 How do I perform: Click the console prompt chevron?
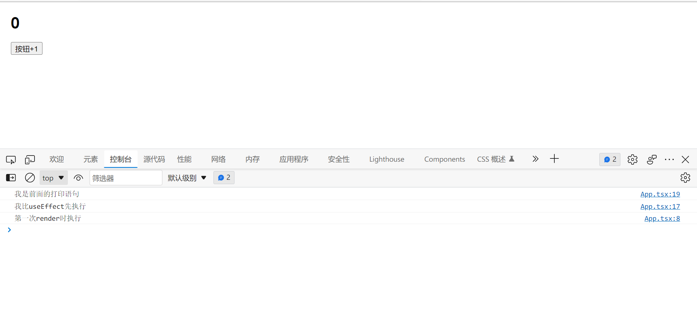9,230
